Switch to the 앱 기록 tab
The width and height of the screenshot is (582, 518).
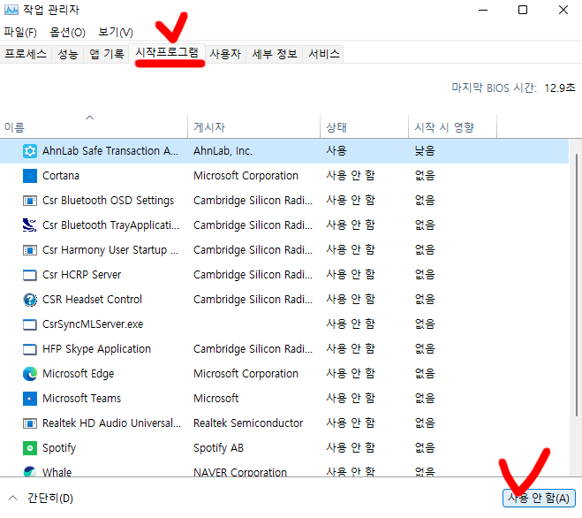[107, 54]
